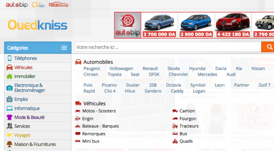Viewport: 274px width, 151px height.
Task: Choose the Dacia brand link
Action: tap(221, 69)
